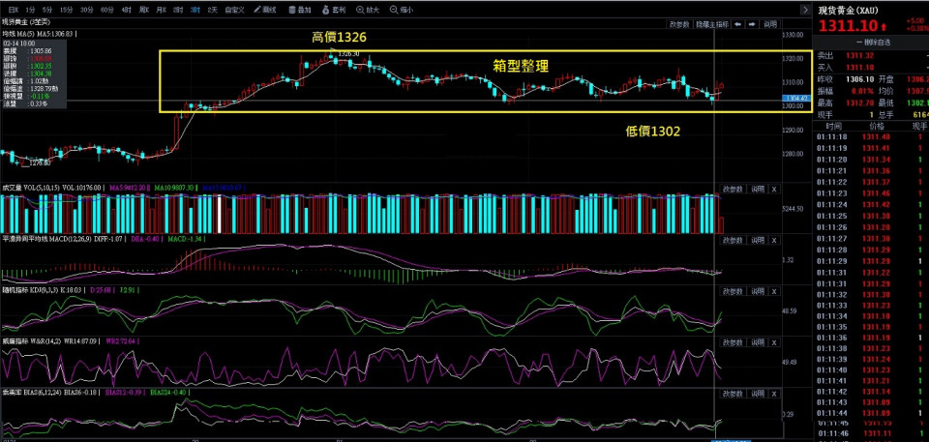Select the 画线 drawing tool
Image resolution: width=929 pixels, height=442 pixels.
coord(261,10)
